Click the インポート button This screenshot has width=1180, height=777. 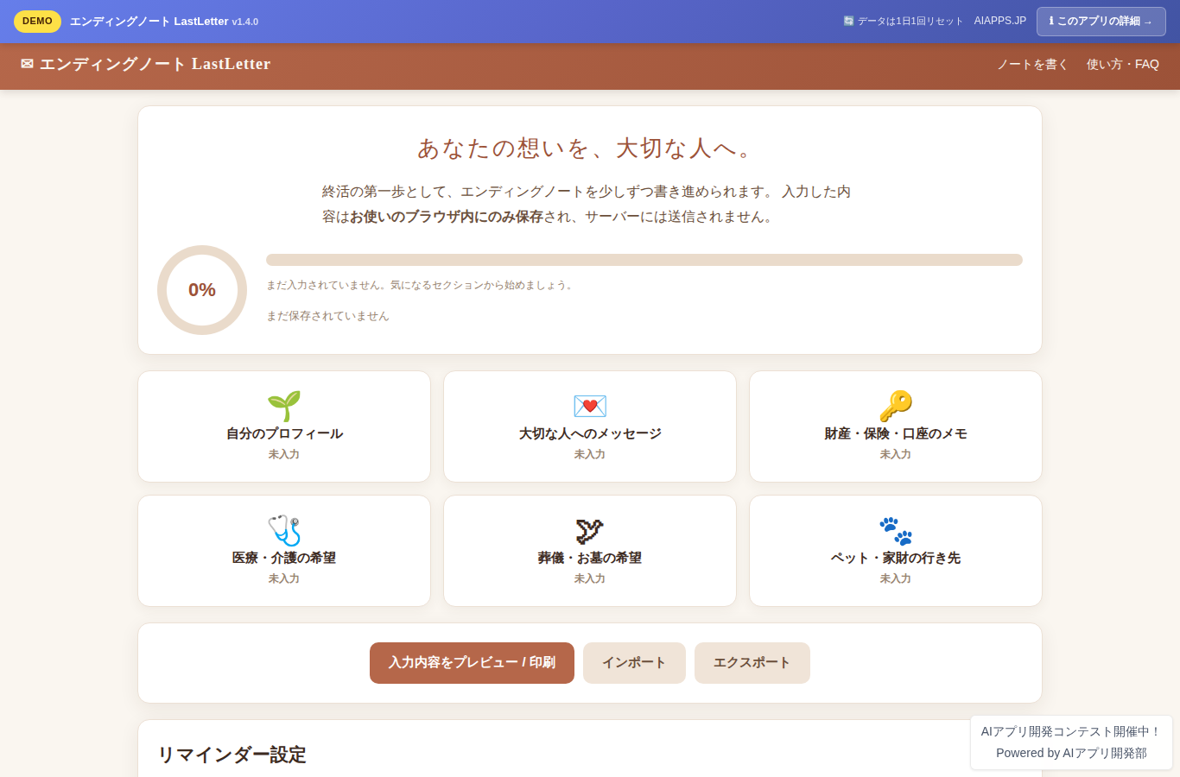coord(634,663)
